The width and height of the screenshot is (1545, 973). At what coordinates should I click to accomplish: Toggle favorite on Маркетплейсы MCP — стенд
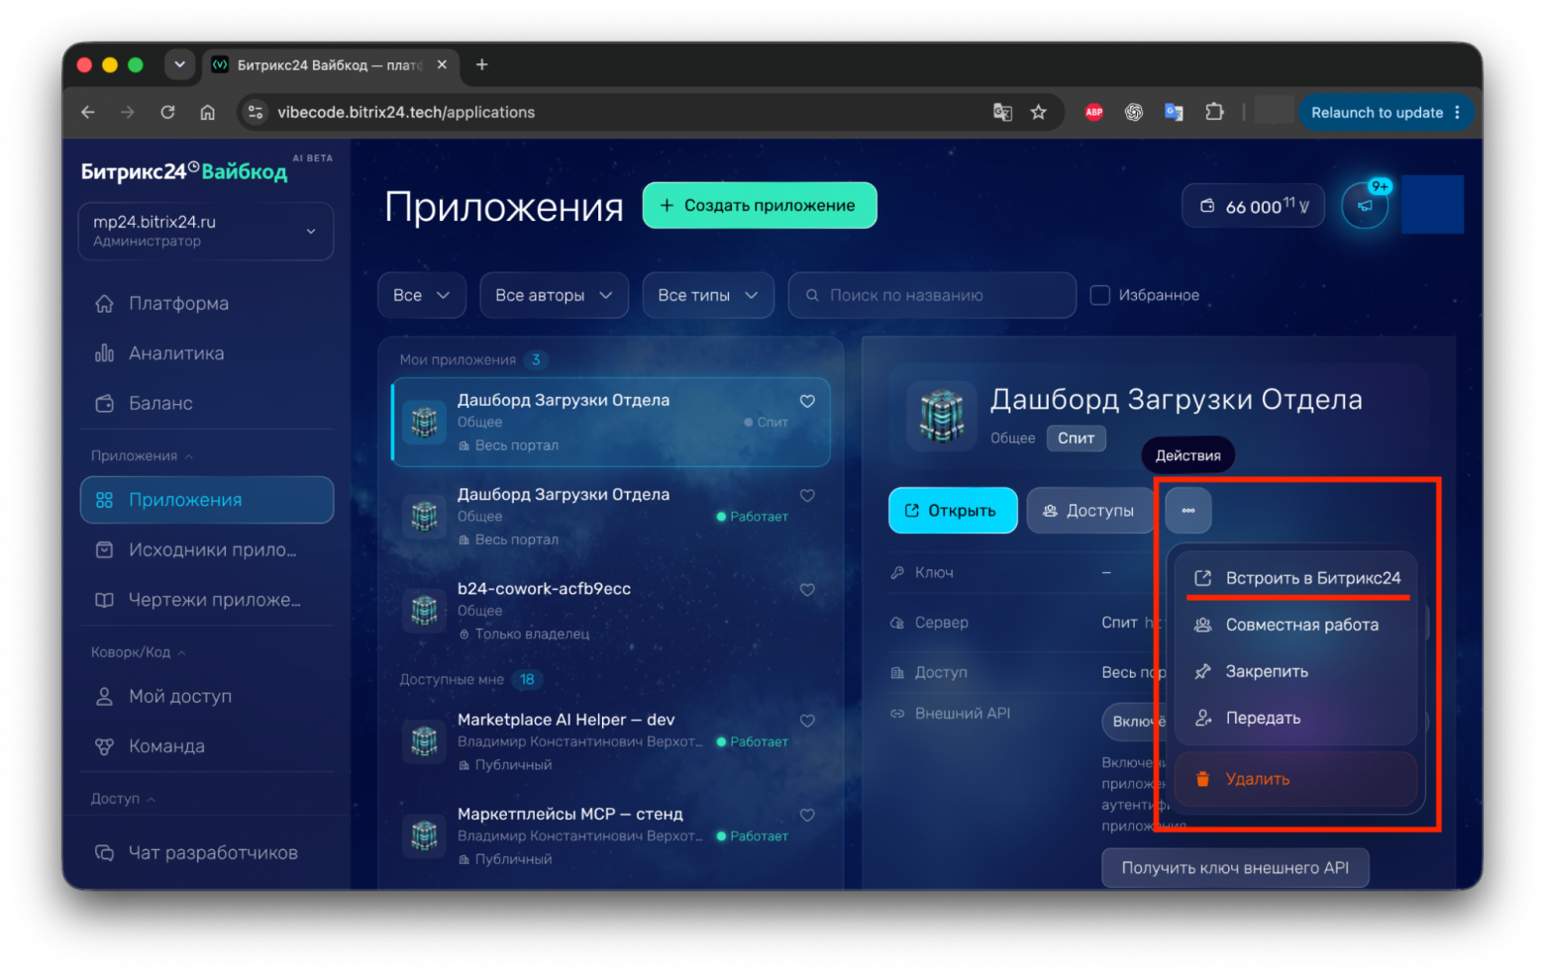pos(807,816)
